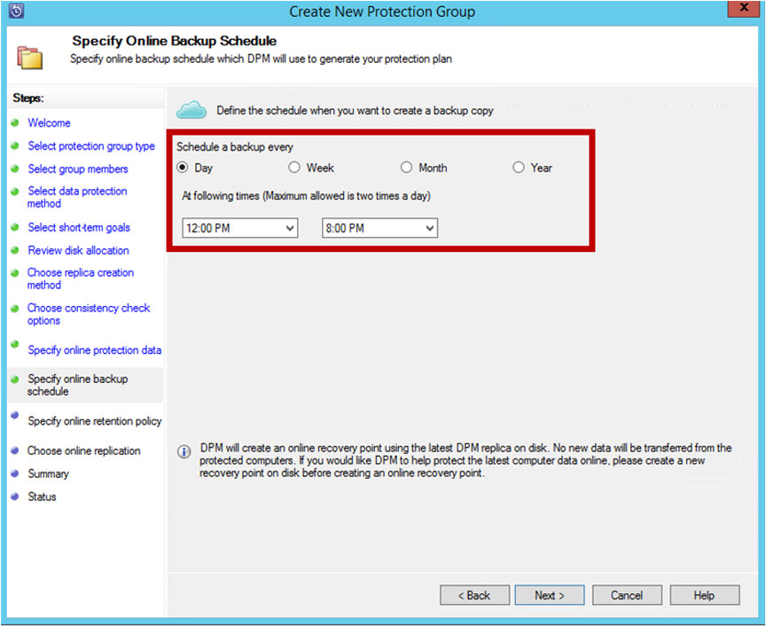The height and width of the screenshot is (627, 766).
Task: Click the info icon next to the DPM note
Action: (x=184, y=451)
